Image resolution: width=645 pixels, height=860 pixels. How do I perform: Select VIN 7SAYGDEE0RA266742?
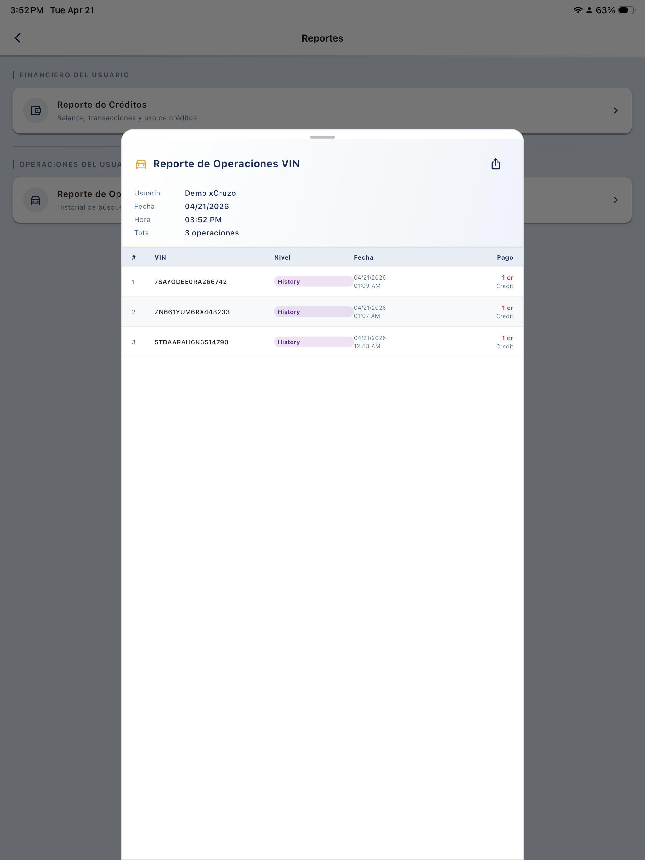pos(191,282)
